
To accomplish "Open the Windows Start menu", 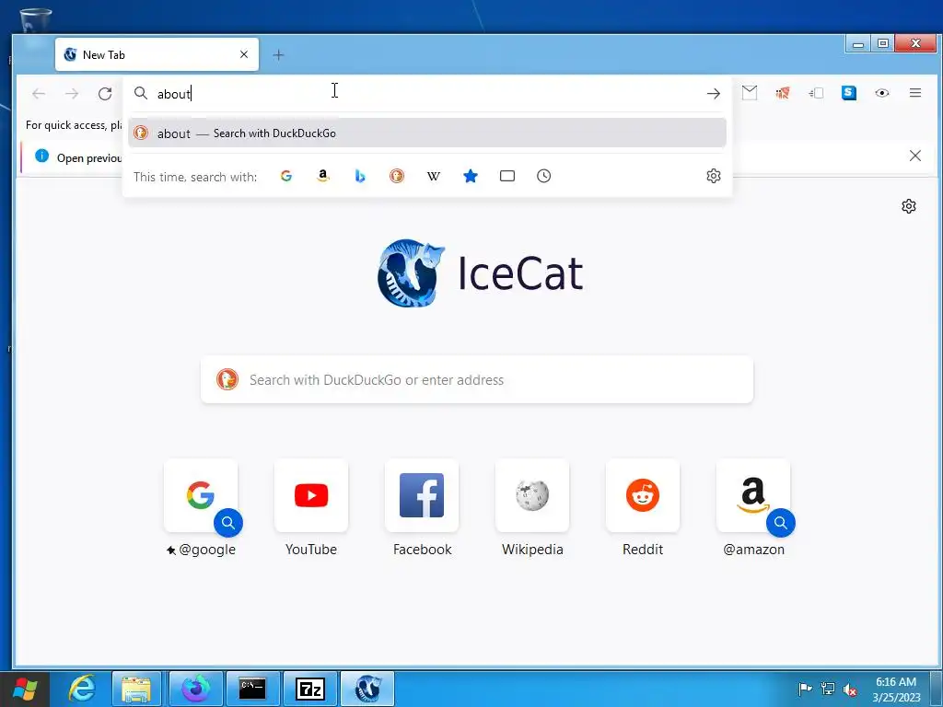I will pyautogui.click(x=24, y=689).
